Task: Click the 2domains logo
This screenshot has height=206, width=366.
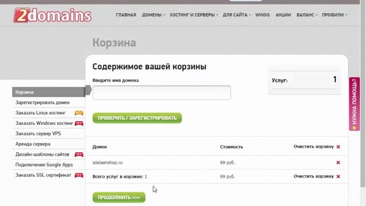Action: [53, 15]
